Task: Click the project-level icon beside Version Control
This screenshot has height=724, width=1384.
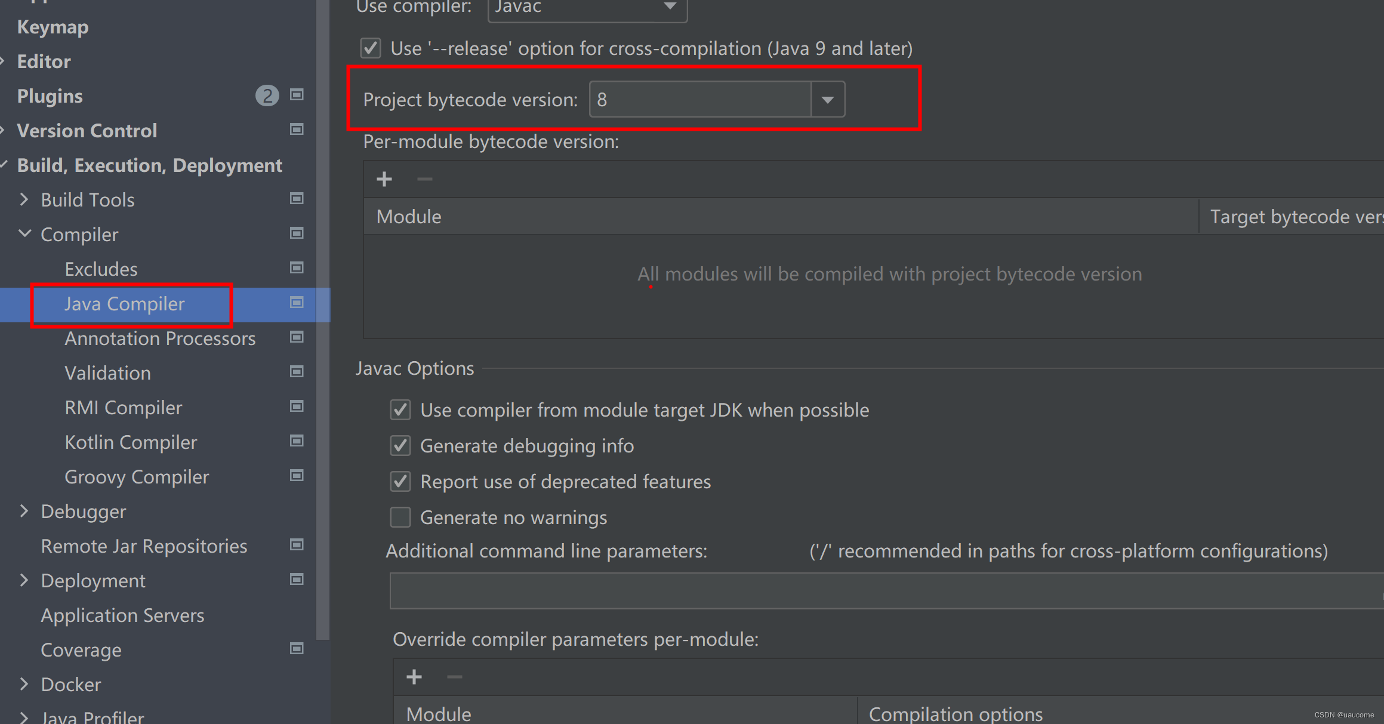Action: (x=297, y=130)
